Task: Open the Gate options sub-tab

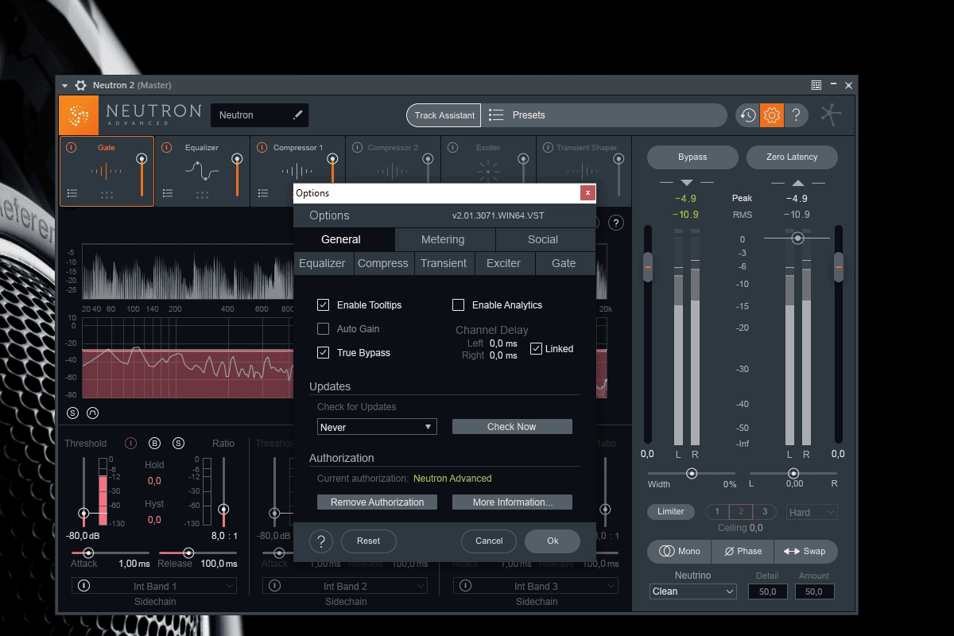Action: [564, 263]
